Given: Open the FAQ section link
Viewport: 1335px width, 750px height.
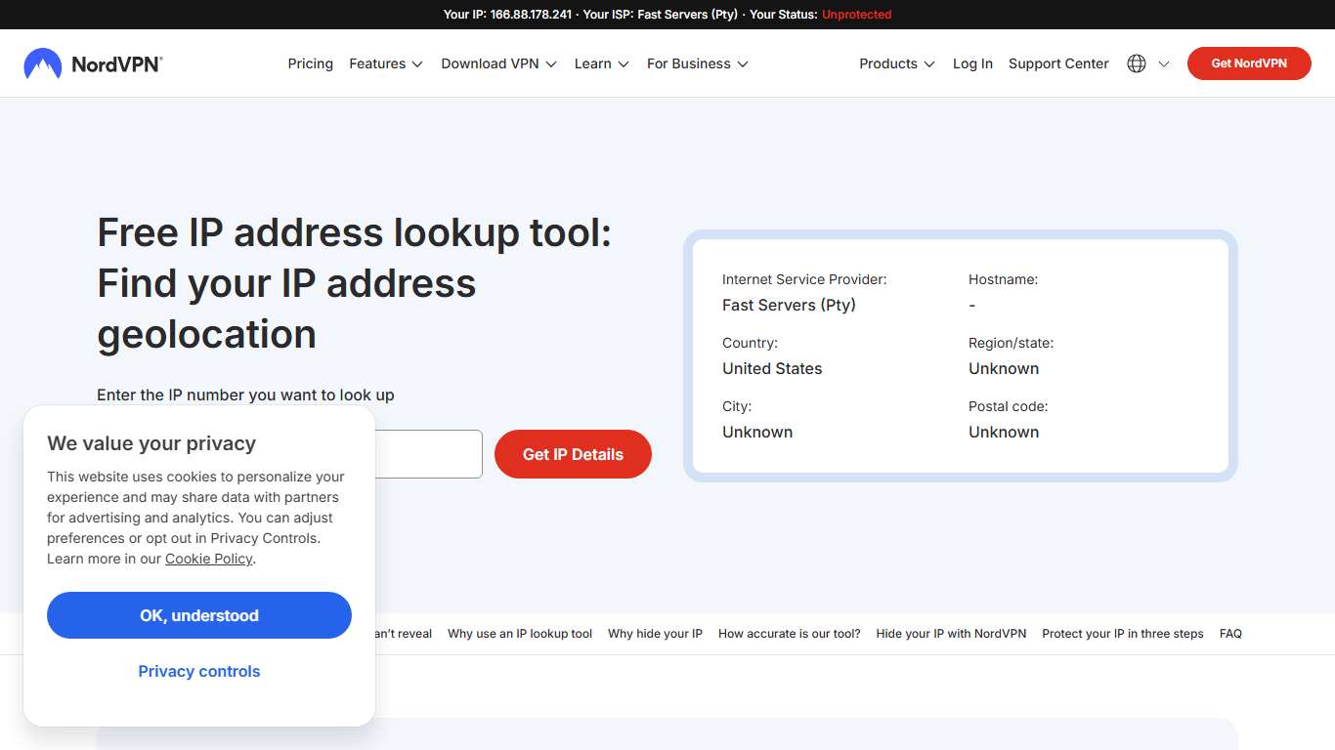Looking at the screenshot, I should (x=1230, y=633).
